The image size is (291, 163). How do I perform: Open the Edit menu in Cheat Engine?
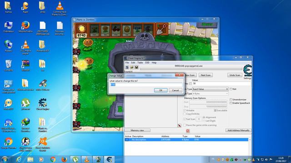click(133, 62)
